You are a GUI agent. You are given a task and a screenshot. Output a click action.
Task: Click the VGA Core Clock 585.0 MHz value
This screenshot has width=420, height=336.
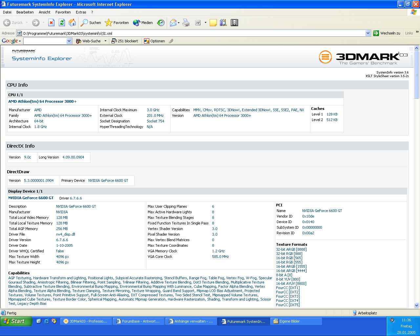pos(220,257)
